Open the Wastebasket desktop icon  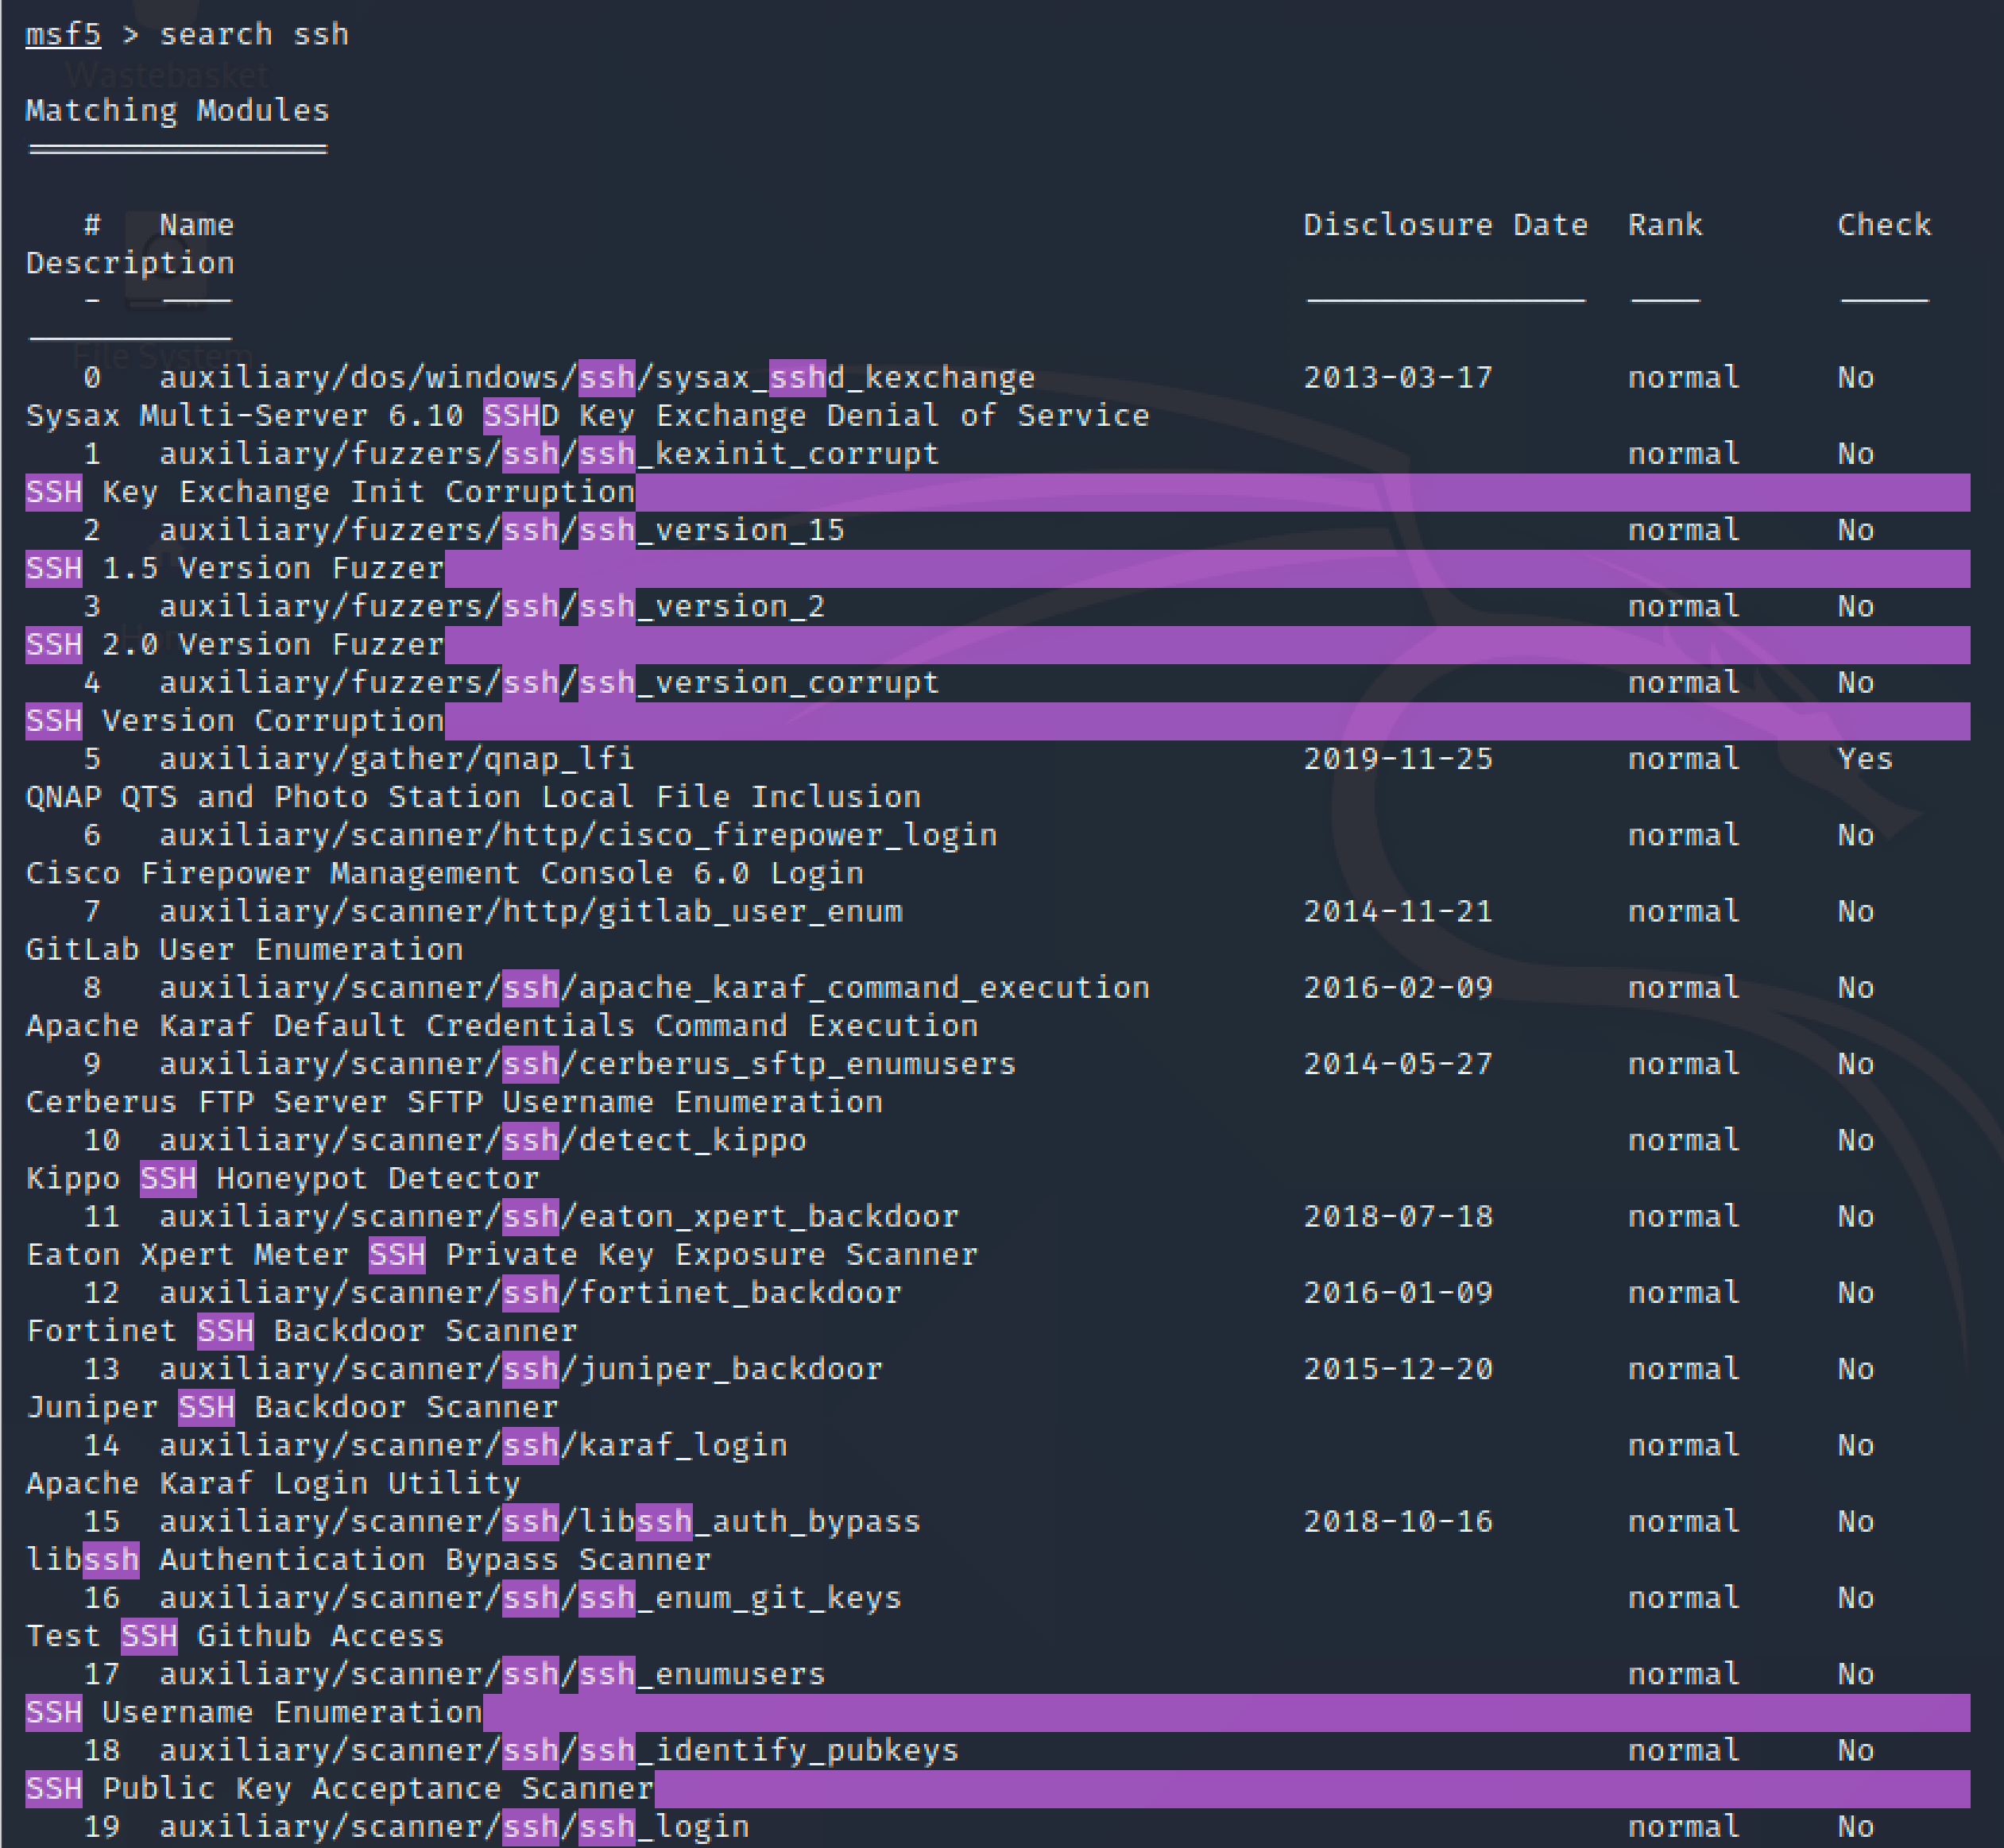[165, 73]
